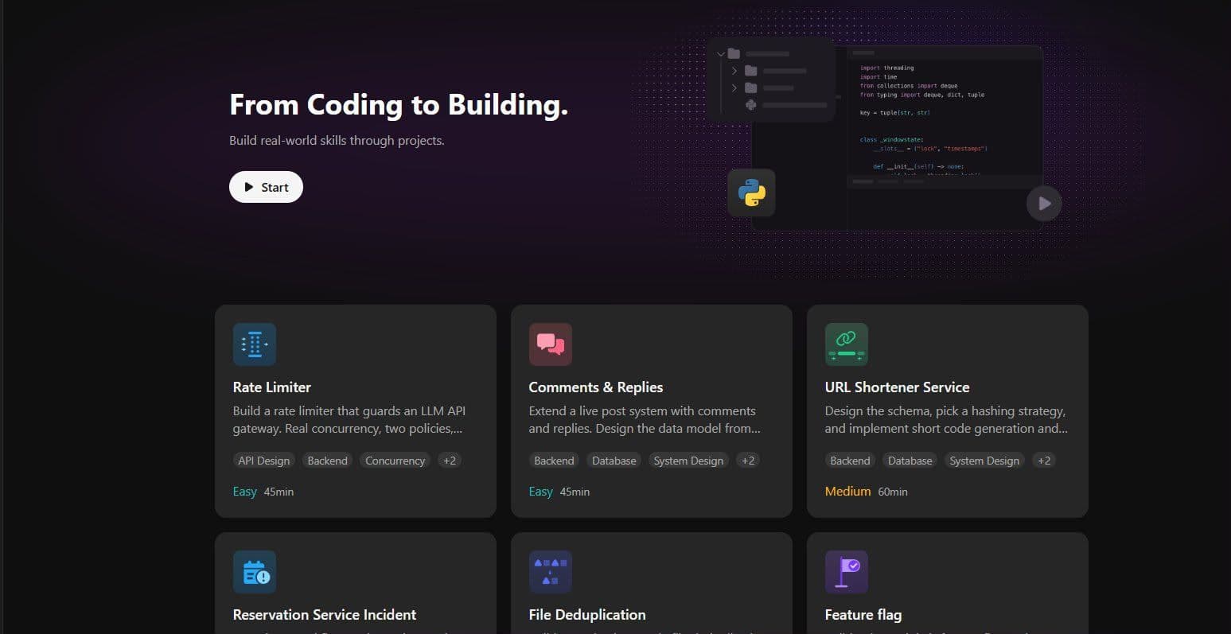The height and width of the screenshot is (634, 1231).
Task: Click the Comments & Replies chat bubbles icon
Action: click(551, 344)
